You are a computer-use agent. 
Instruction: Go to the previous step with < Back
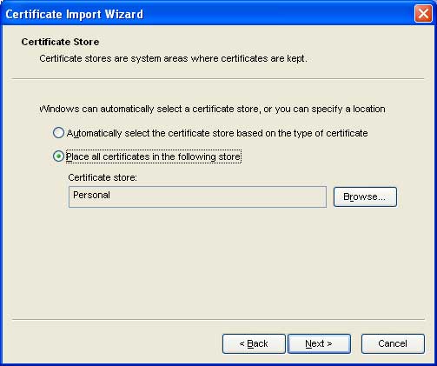(254, 343)
